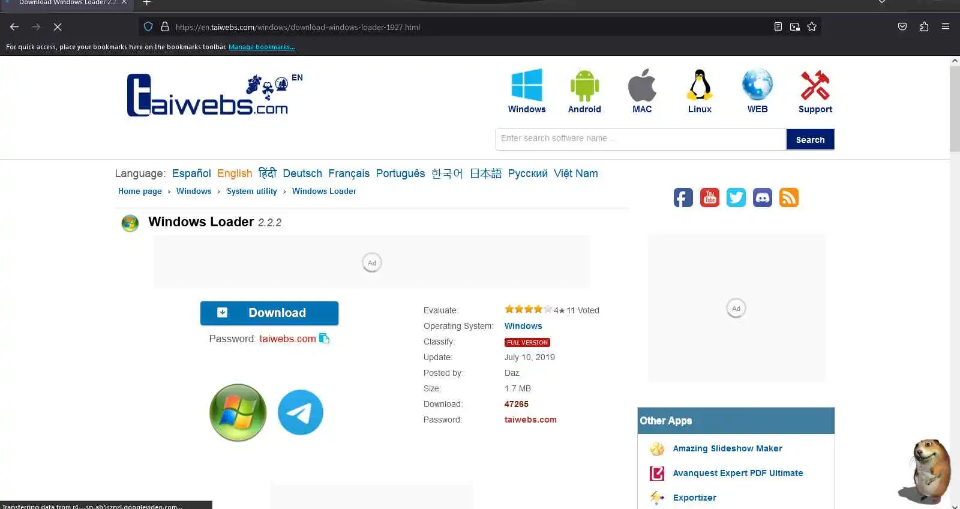The width and height of the screenshot is (960, 509).
Task: Switch language to Japanese
Action: [x=485, y=173]
